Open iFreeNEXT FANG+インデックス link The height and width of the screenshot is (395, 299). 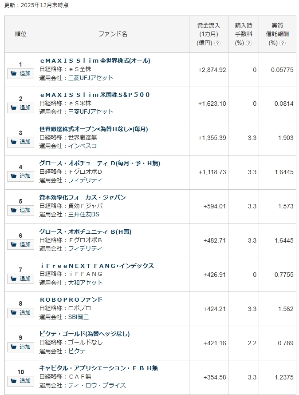click(97, 266)
